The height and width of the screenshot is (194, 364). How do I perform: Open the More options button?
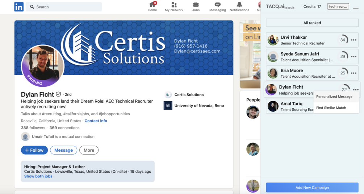(89, 150)
